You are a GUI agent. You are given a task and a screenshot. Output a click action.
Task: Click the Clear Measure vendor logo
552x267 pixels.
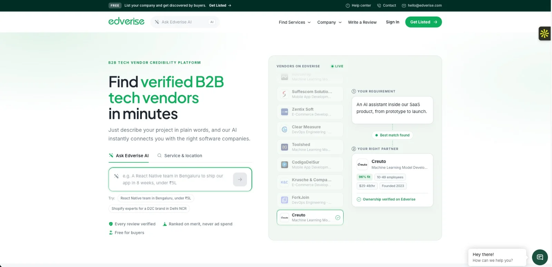(284, 130)
